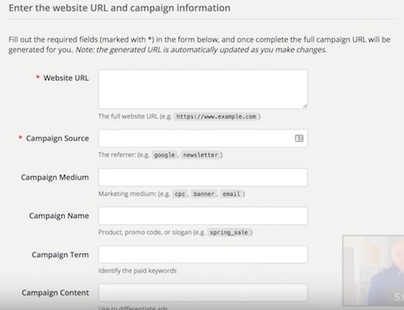Screen dimensions: 404x310
Task: Click into the Campaign Name field
Action: tap(203, 216)
